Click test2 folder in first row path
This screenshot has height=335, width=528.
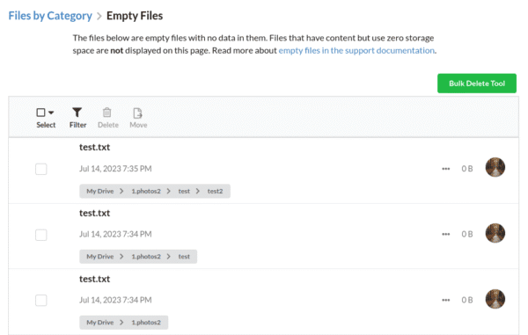point(215,191)
